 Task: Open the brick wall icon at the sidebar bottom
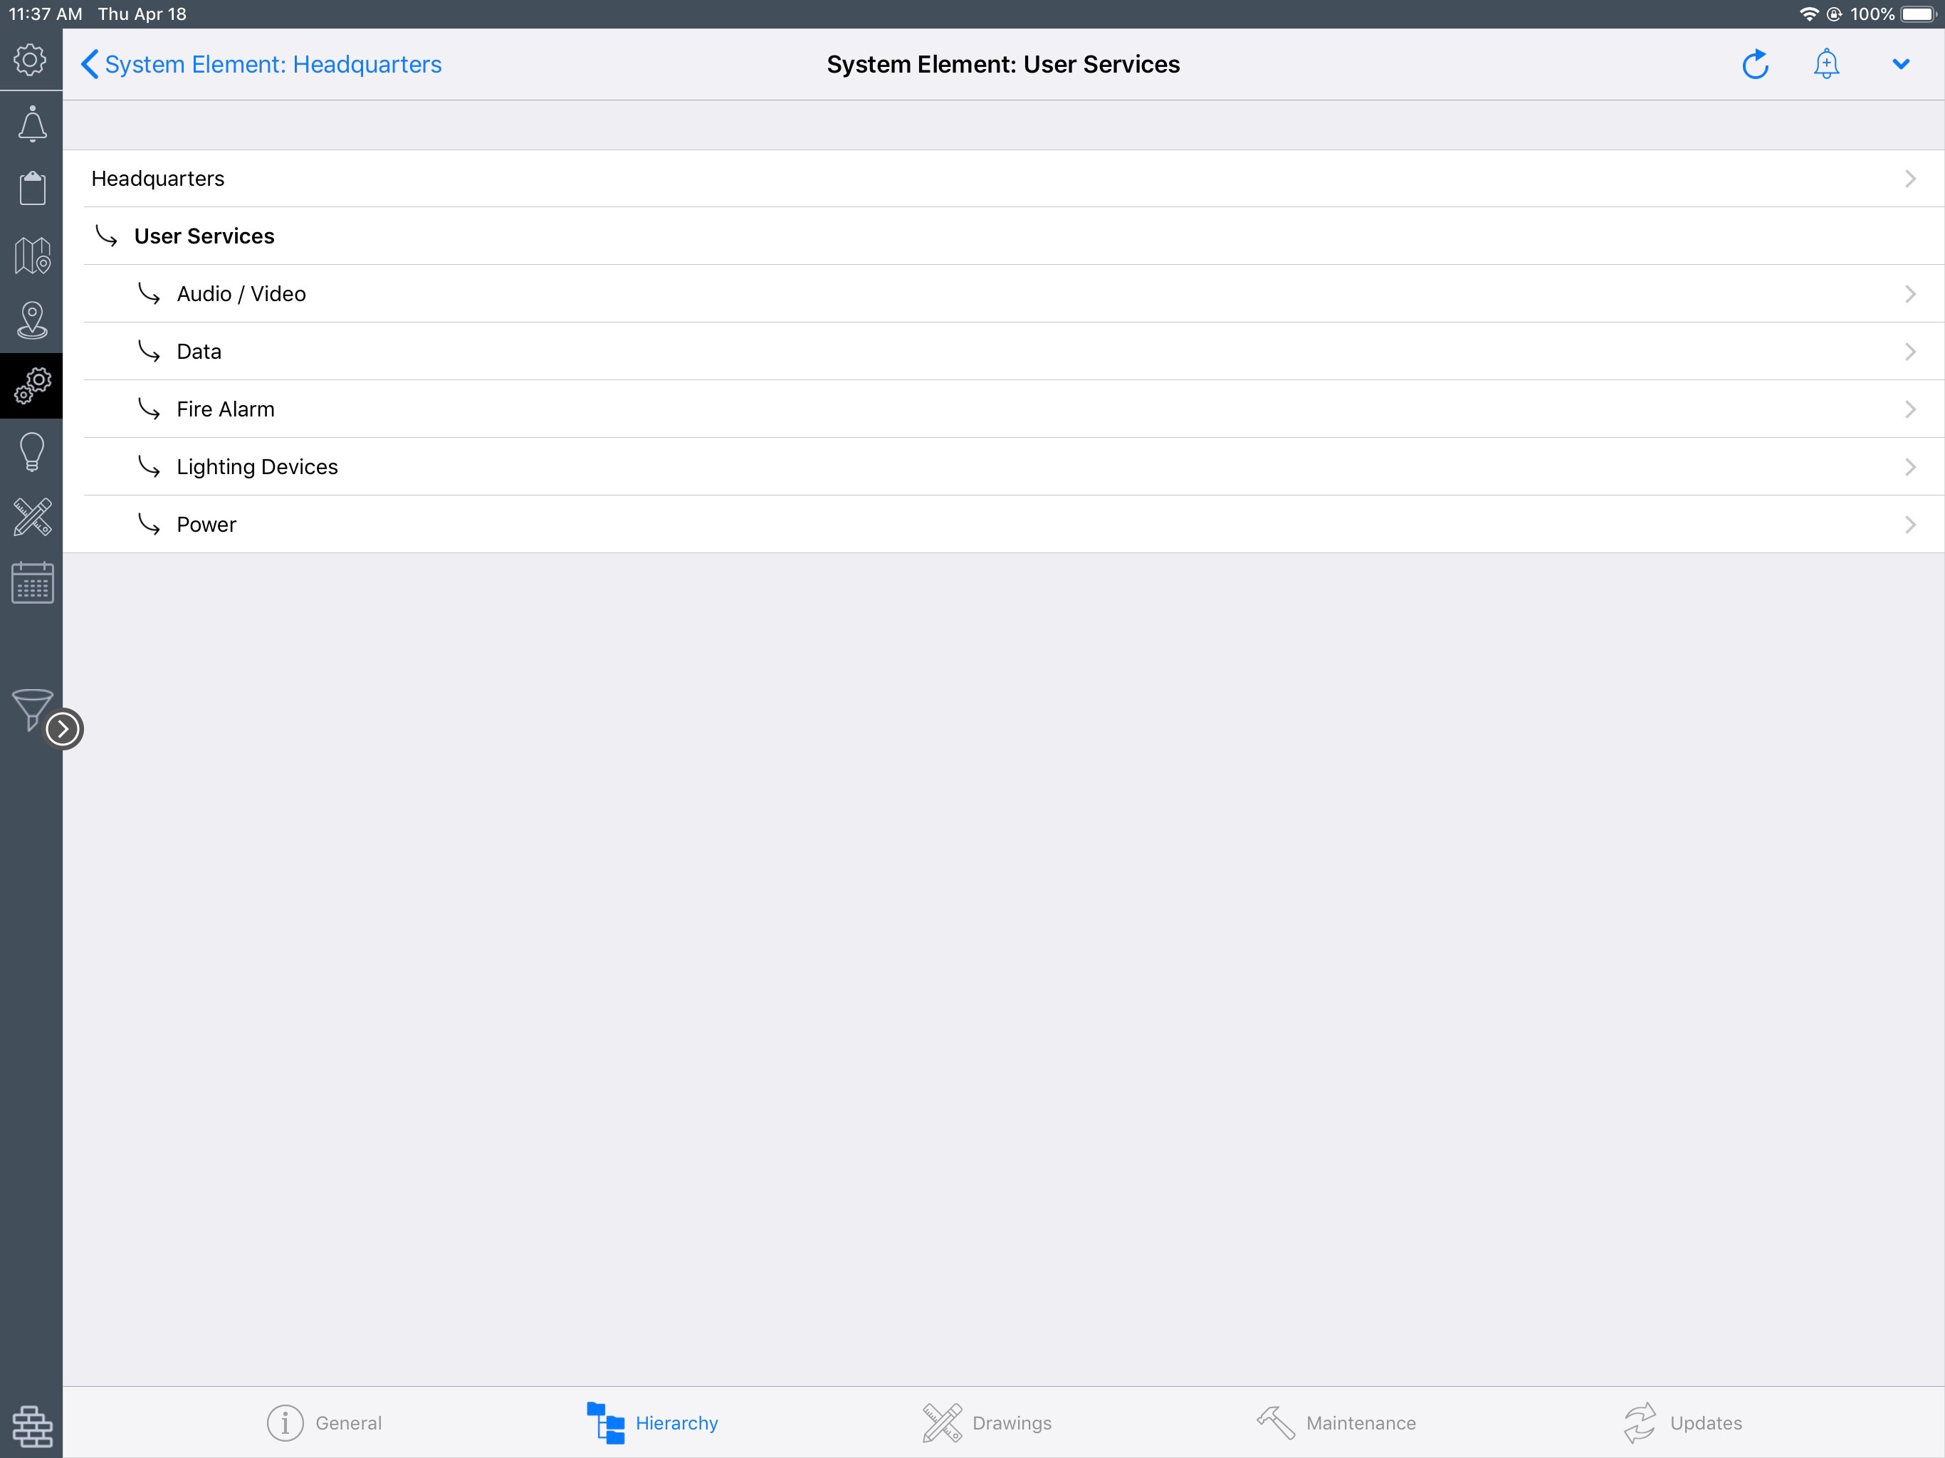tap(33, 1427)
